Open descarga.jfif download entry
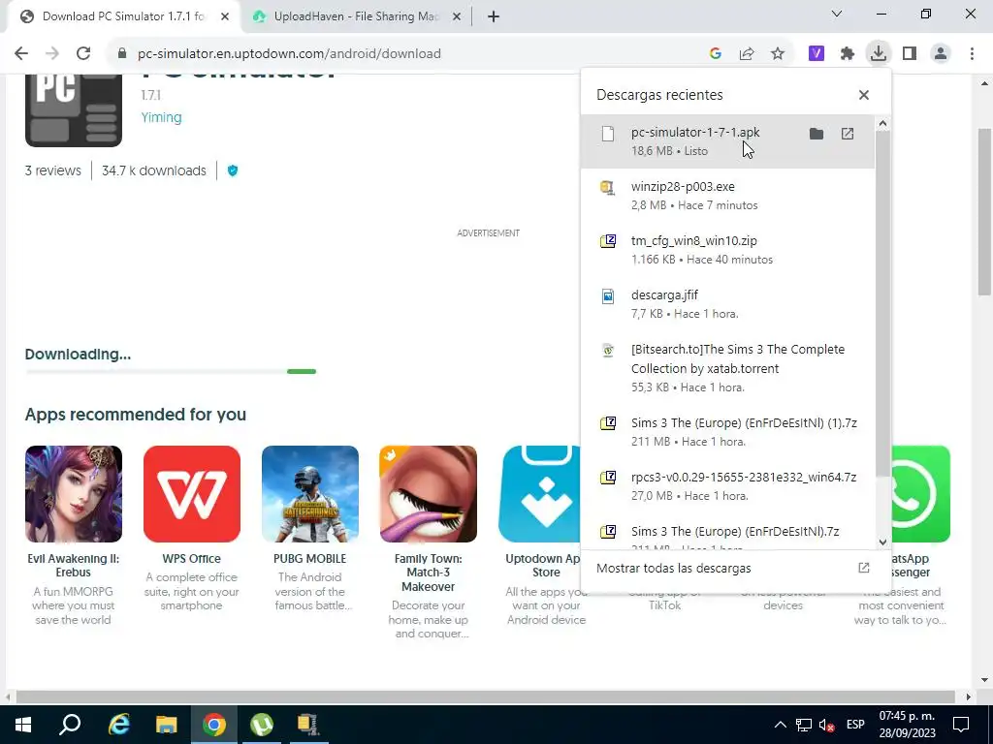This screenshot has height=744, width=993. tap(727, 304)
